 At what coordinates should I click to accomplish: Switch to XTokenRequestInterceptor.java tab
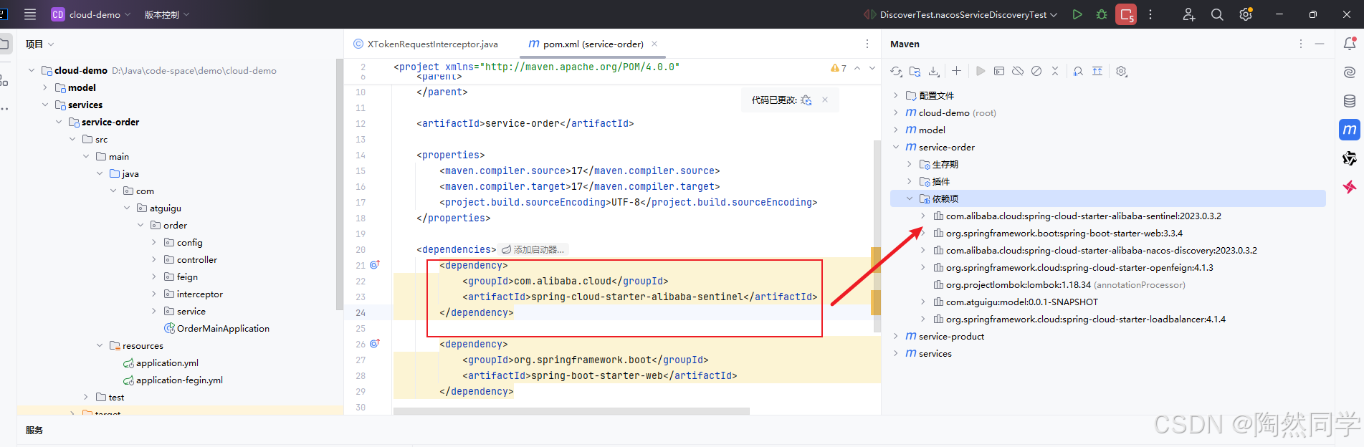(426, 44)
